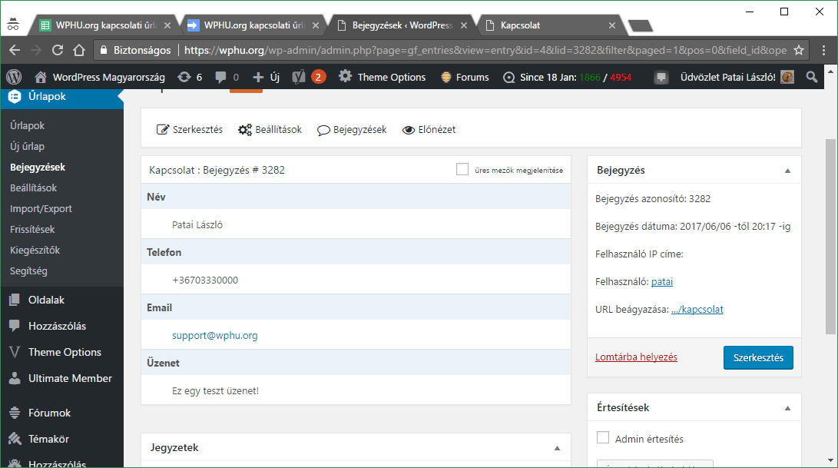Reload the page with the browser refresh icon
838x468 pixels.
pos(57,50)
